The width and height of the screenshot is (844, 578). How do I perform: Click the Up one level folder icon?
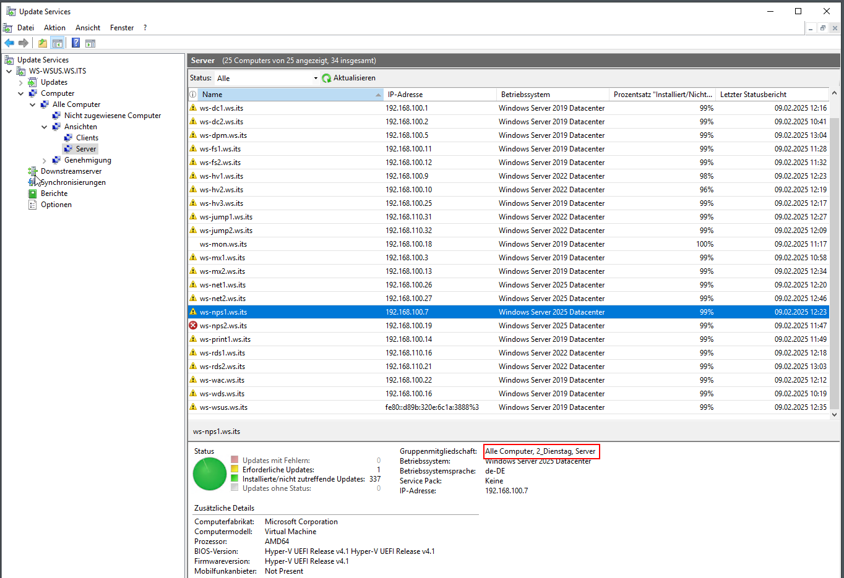click(43, 43)
